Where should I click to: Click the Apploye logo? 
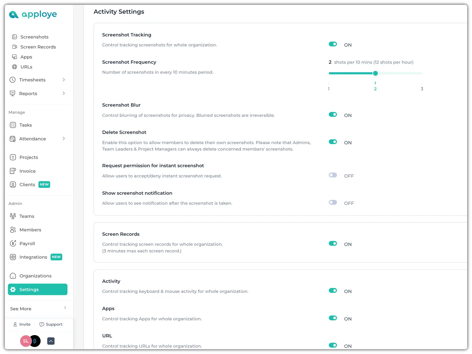point(33,14)
